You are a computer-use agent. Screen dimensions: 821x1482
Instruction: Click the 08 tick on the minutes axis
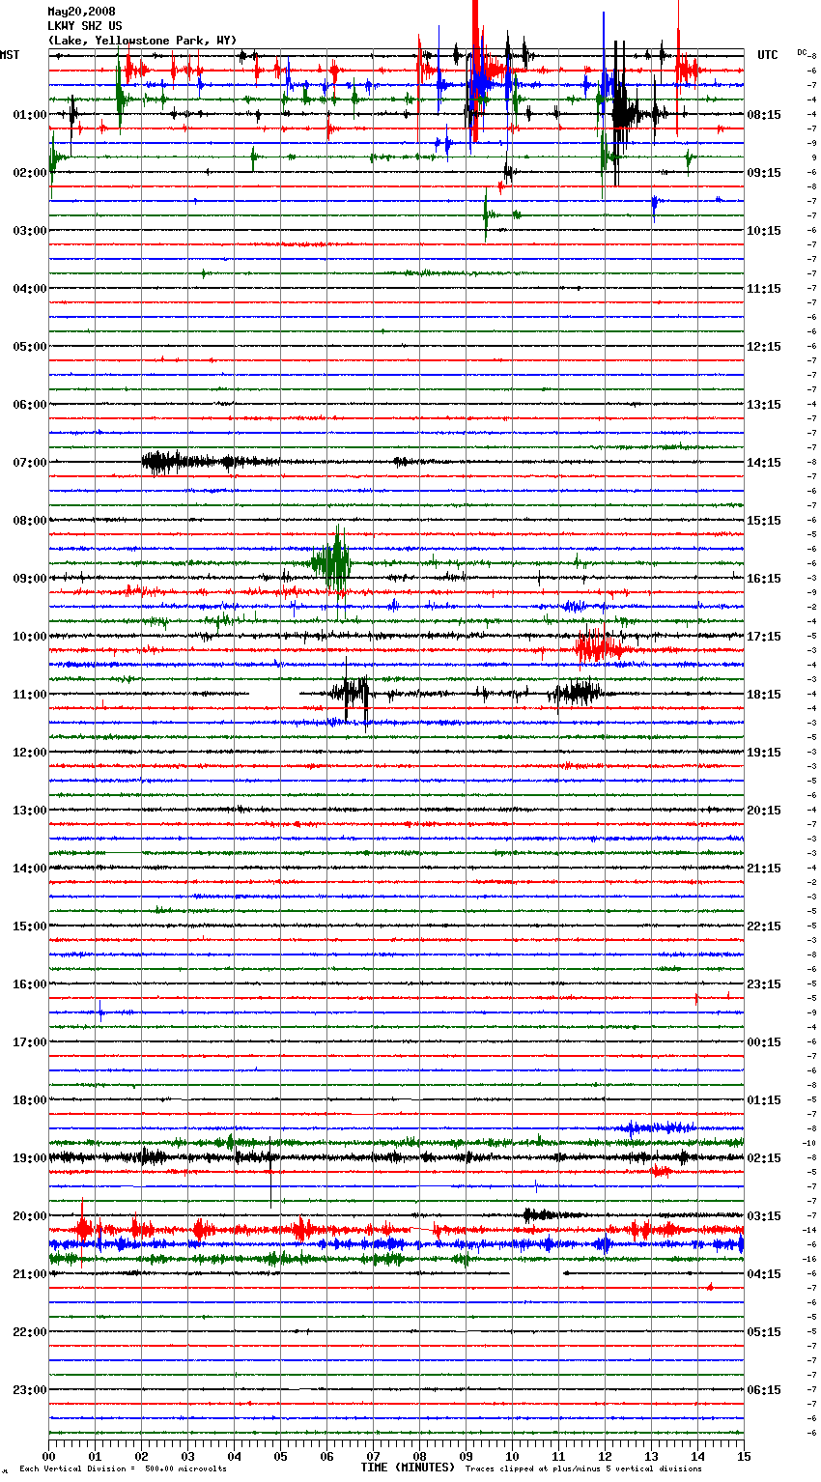(419, 1456)
